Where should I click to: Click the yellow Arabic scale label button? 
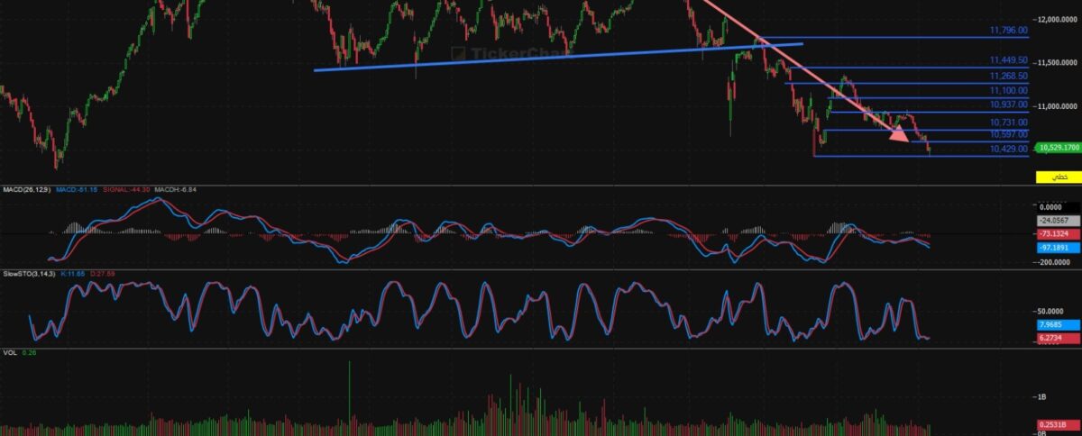(x=1058, y=177)
